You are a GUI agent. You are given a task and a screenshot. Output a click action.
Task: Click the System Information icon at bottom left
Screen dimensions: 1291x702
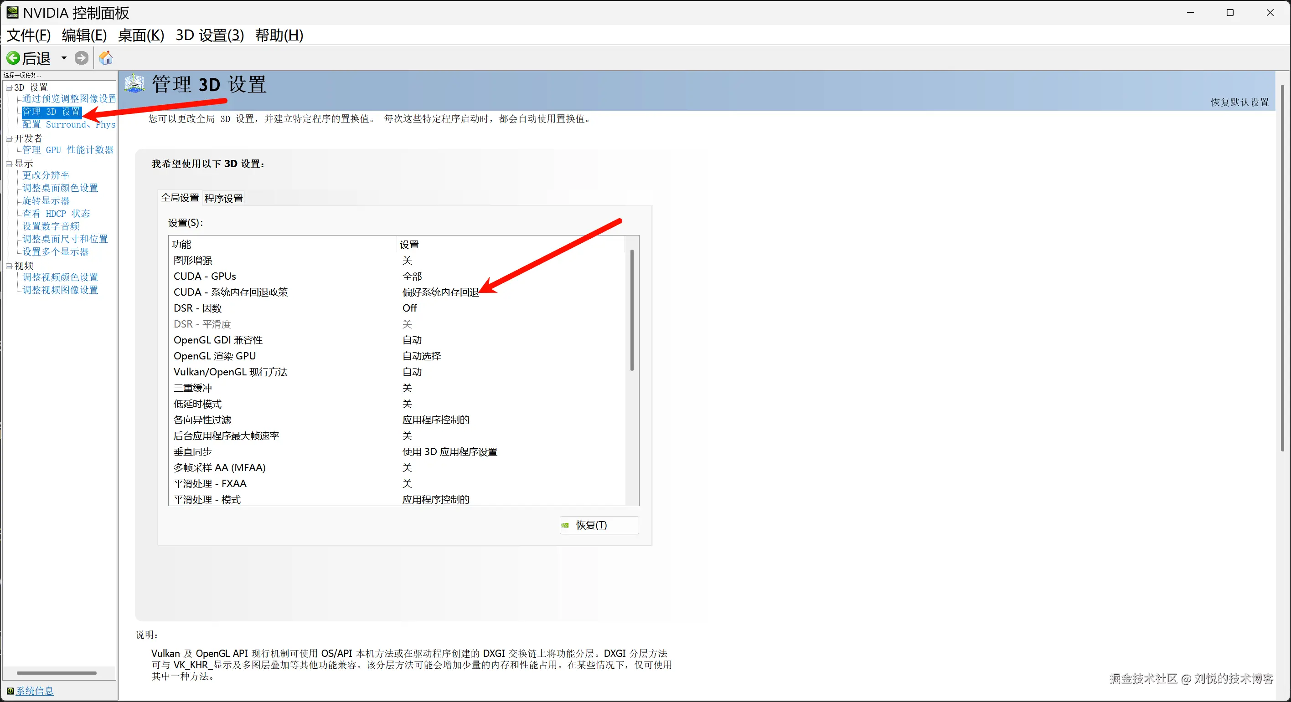point(10,691)
